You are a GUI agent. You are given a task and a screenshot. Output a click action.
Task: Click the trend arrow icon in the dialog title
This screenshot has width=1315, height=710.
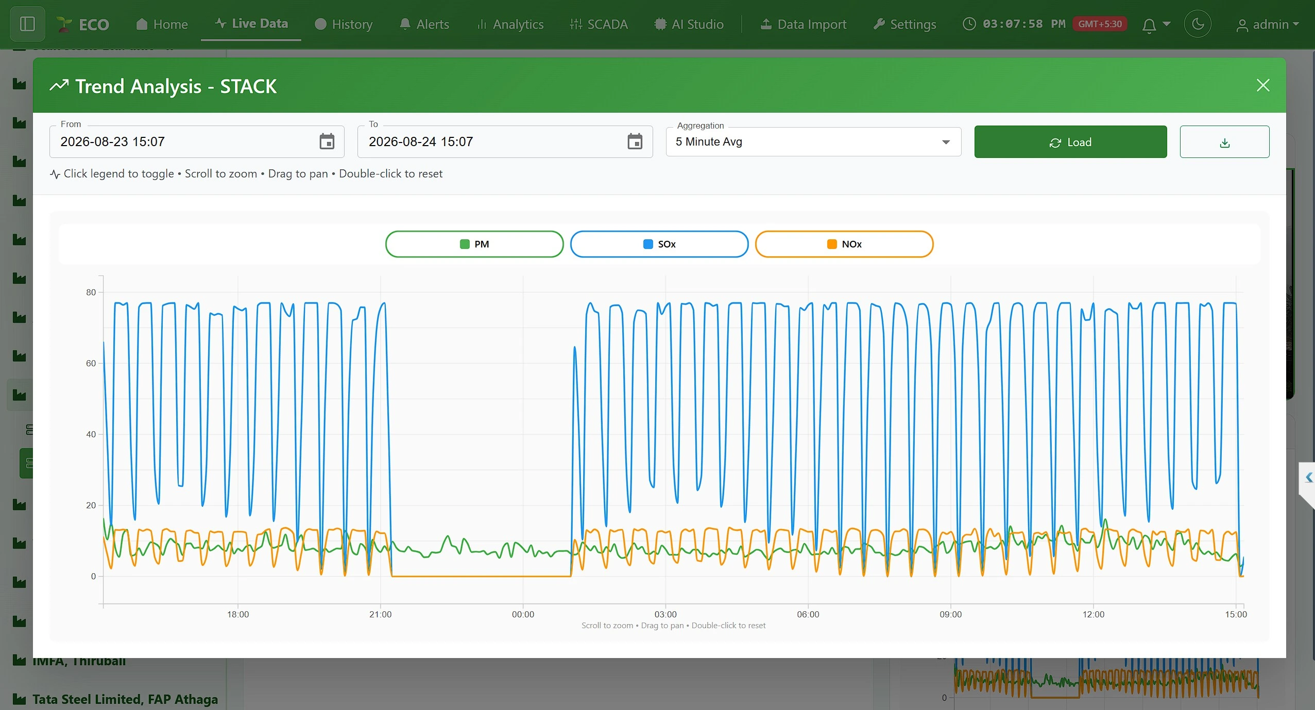(x=59, y=85)
